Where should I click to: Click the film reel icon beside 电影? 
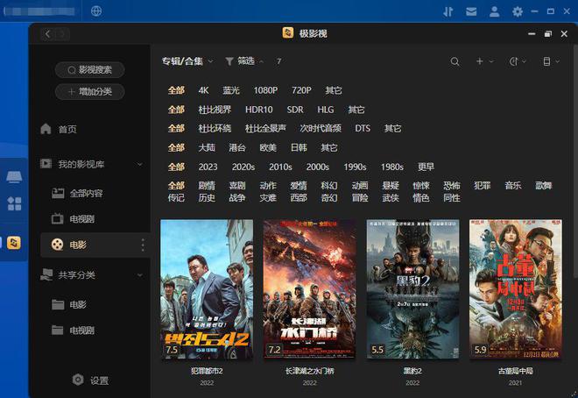coord(57,245)
